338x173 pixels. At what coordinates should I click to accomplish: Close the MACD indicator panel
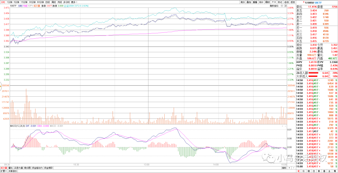point(285,126)
